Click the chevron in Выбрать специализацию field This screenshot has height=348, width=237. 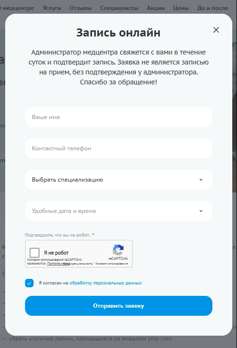201,180
